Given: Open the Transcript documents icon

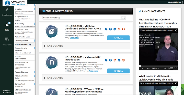Looking at the screenshot, I should pyautogui.click(x=7, y=39).
